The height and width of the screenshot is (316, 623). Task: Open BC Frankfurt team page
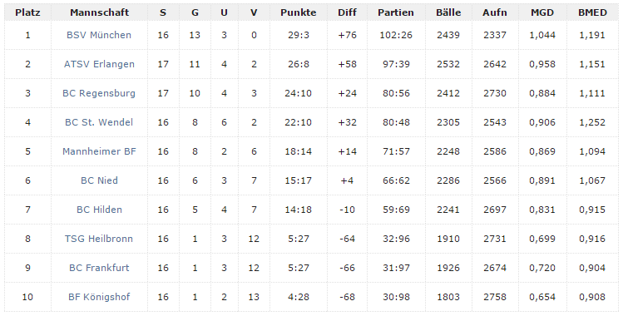pyautogui.click(x=99, y=268)
